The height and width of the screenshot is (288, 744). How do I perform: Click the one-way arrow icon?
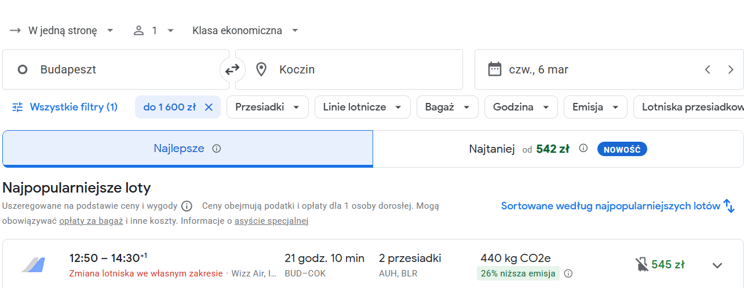15,31
